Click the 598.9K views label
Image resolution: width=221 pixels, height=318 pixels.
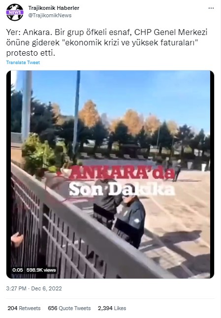(x=41, y=270)
